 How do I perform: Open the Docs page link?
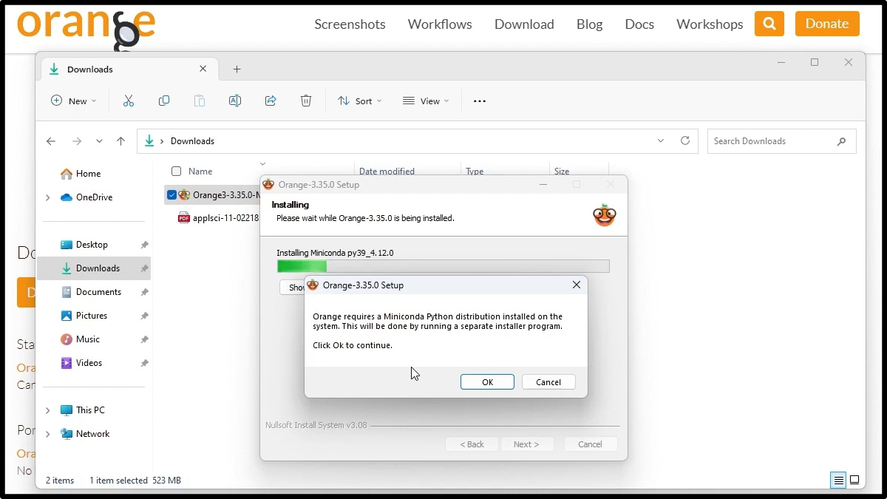pos(639,24)
